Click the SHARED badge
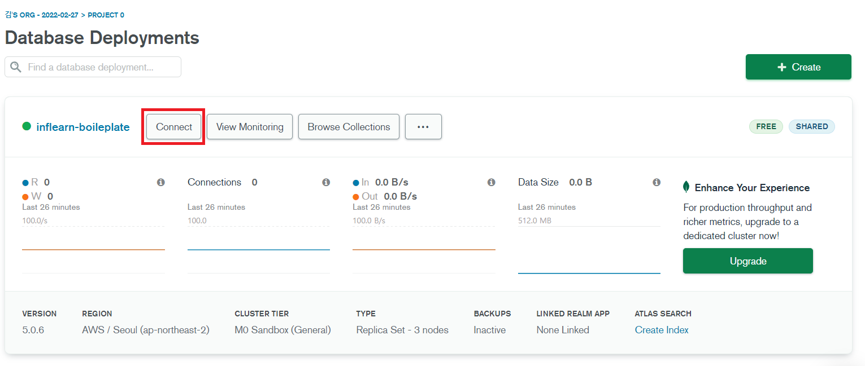This screenshot has height=366, width=865. coord(812,126)
